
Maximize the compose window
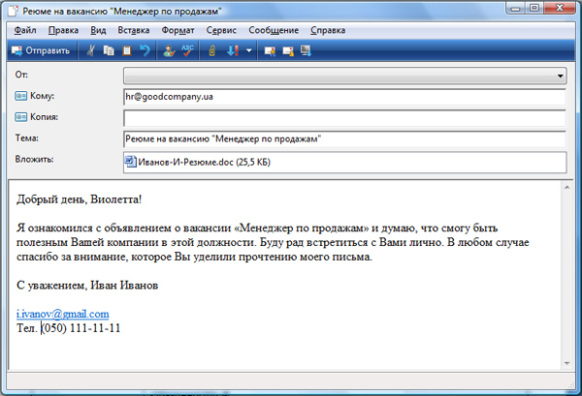tap(534, 8)
